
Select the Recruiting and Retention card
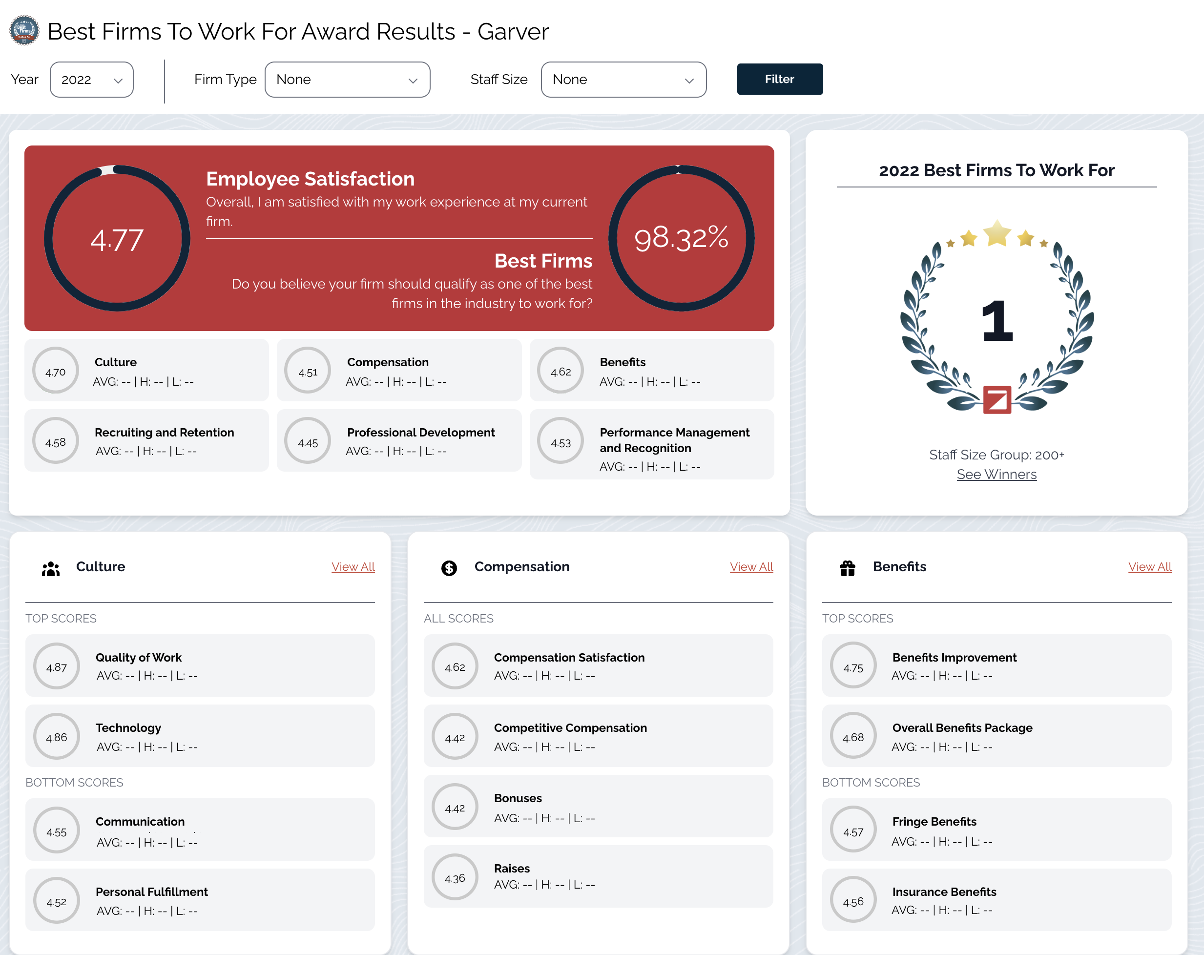click(x=146, y=441)
